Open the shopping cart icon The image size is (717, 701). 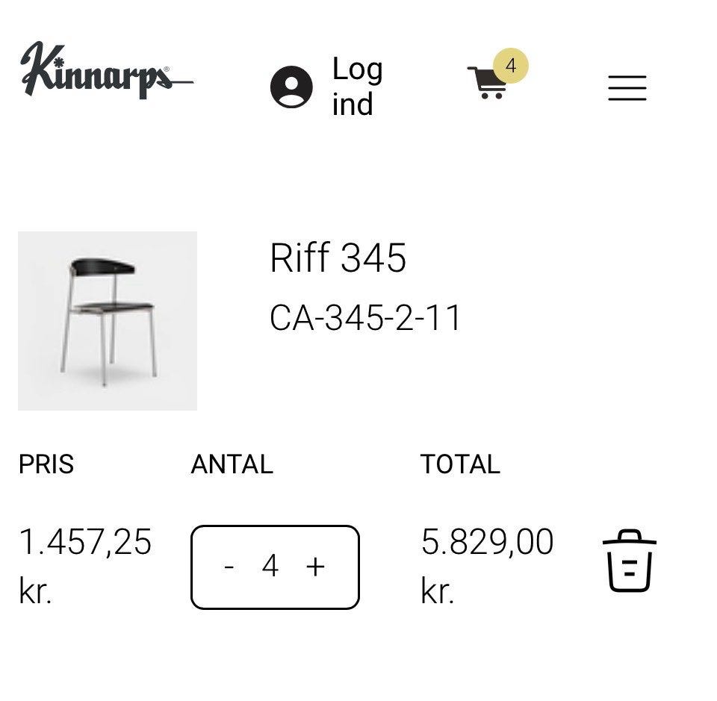click(488, 82)
